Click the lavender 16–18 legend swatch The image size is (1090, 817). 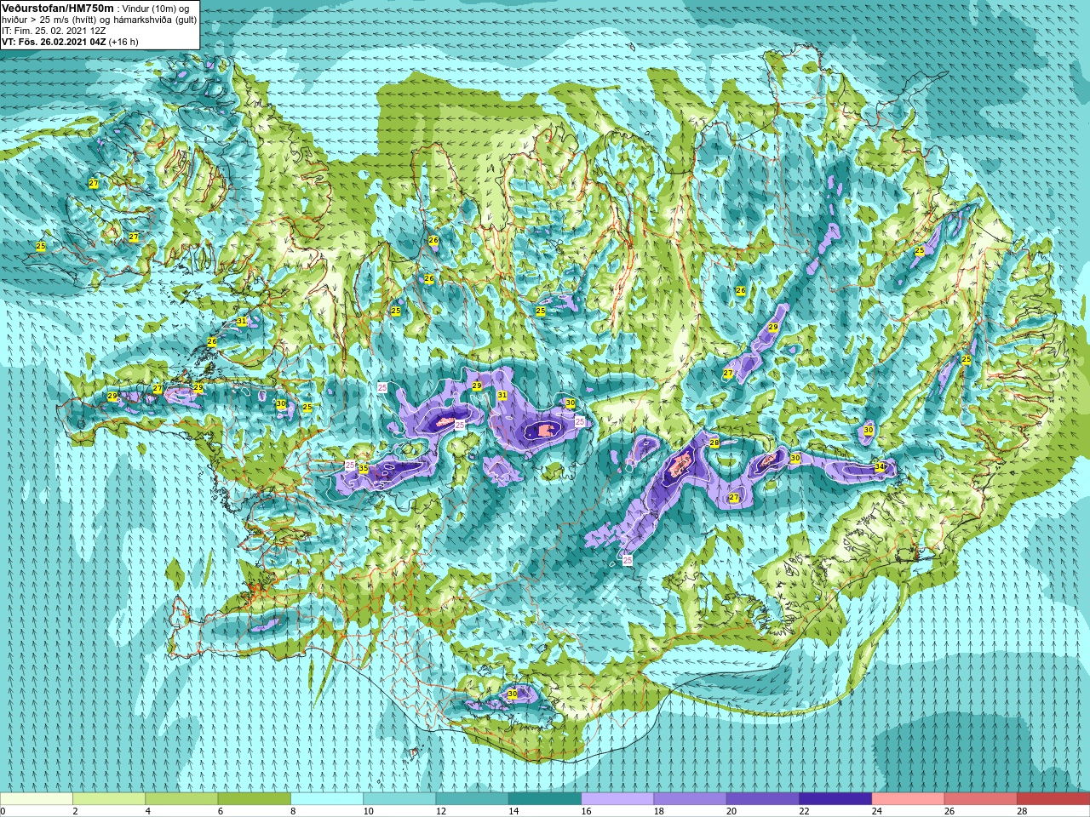[617, 799]
